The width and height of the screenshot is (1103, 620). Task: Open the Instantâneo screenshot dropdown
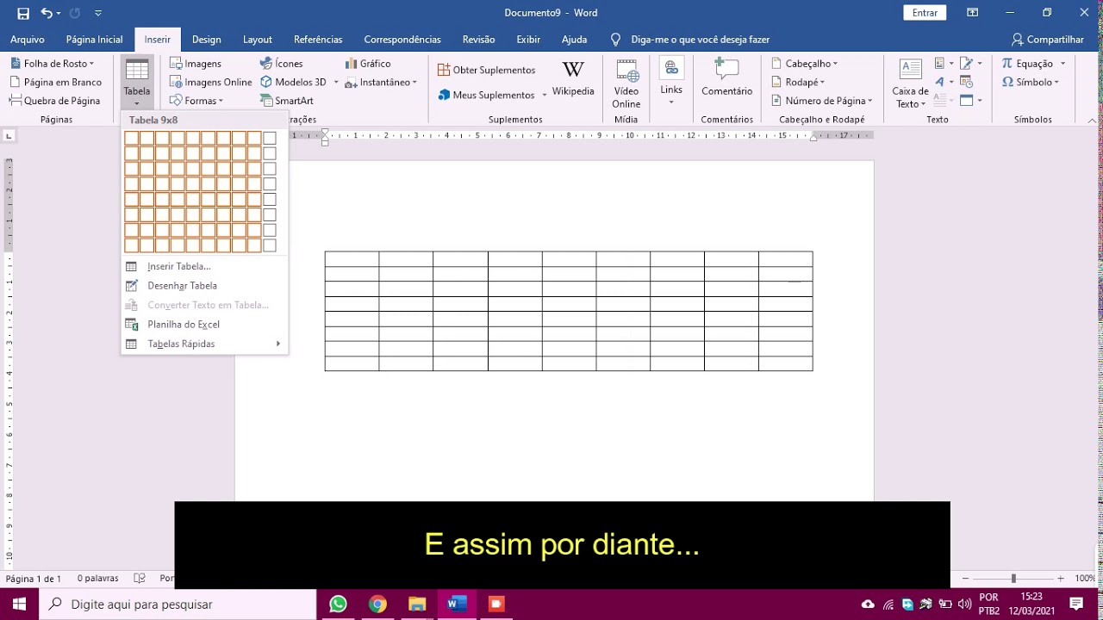pyautogui.click(x=414, y=83)
